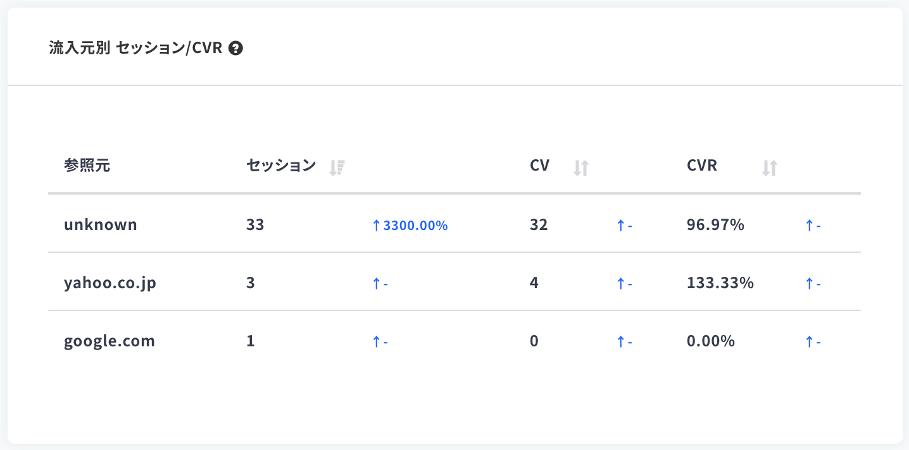
Task: Click the 流入元別 セッション/CVR panel title
Action: pos(136,48)
